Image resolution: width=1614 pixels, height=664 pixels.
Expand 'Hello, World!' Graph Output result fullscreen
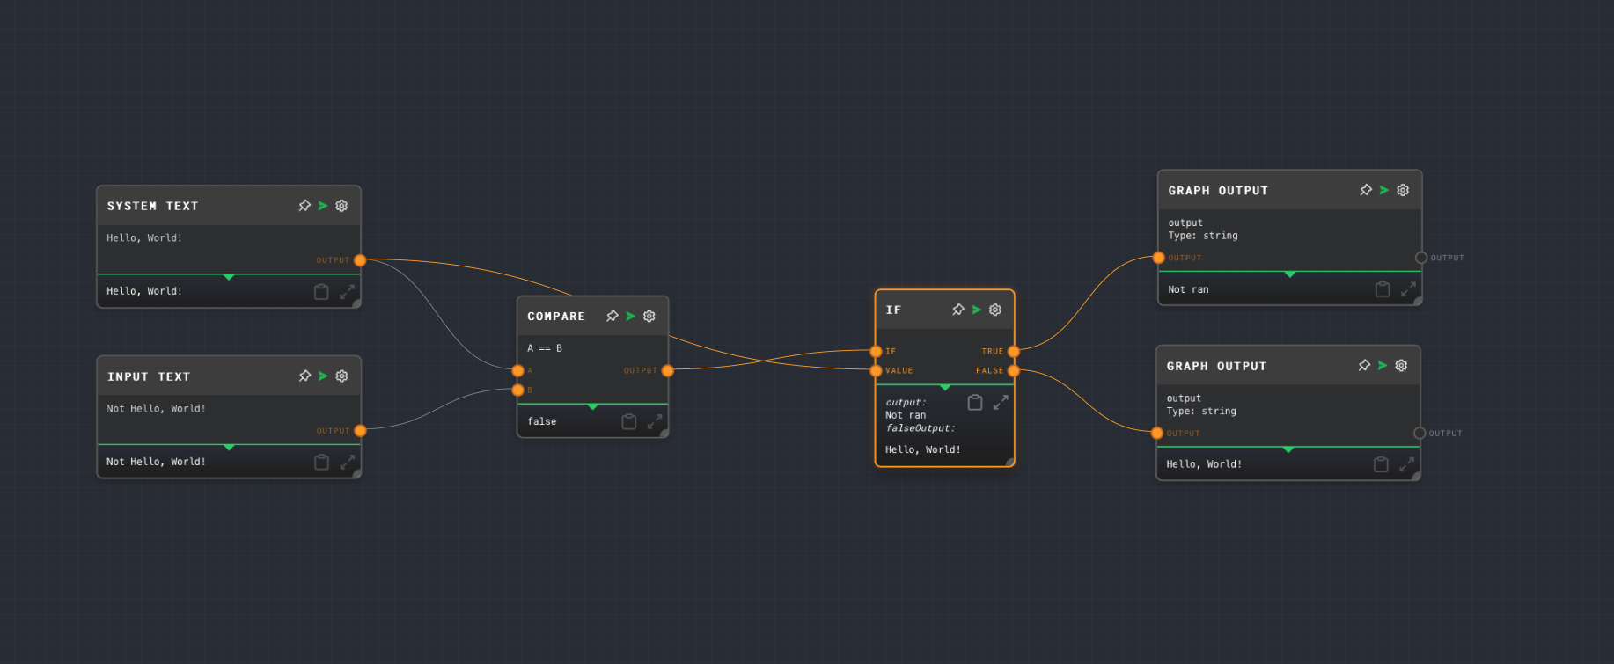[1406, 463]
